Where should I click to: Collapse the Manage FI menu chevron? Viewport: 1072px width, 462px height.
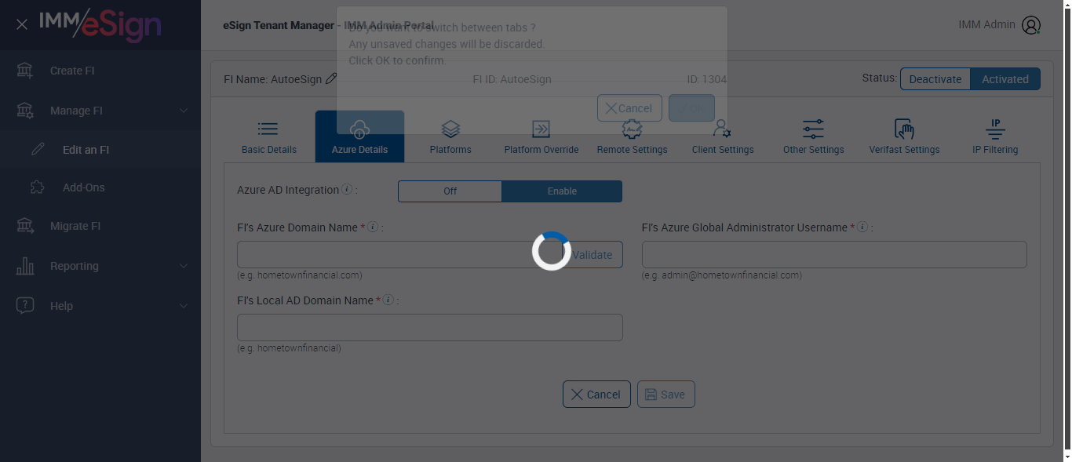tap(184, 111)
